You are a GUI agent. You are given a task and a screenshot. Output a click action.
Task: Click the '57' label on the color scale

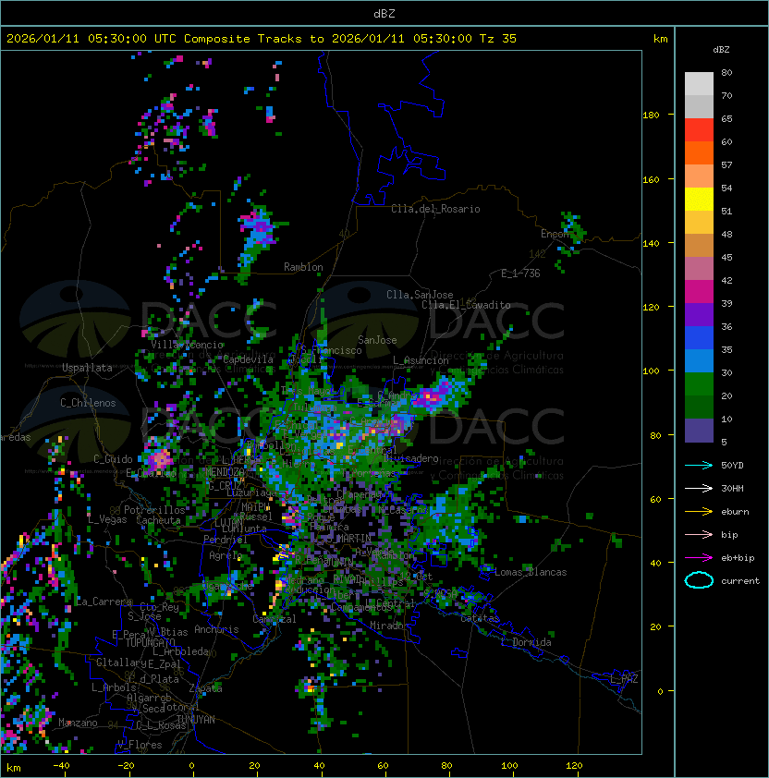(726, 164)
